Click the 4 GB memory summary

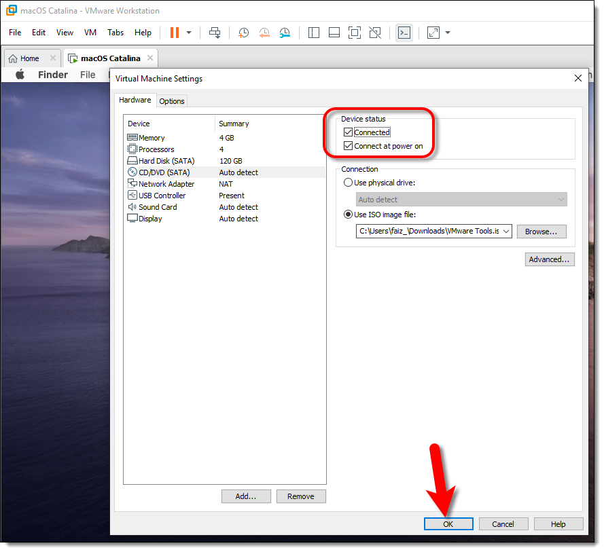pos(226,138)
